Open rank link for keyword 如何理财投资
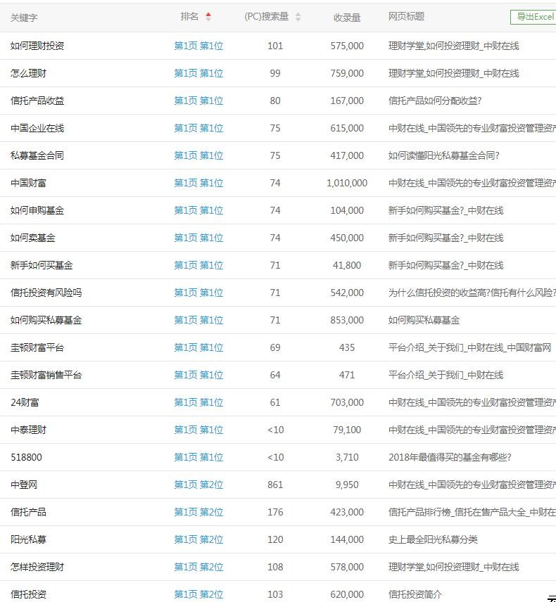The image size is (556, 602). pos(198,46)
